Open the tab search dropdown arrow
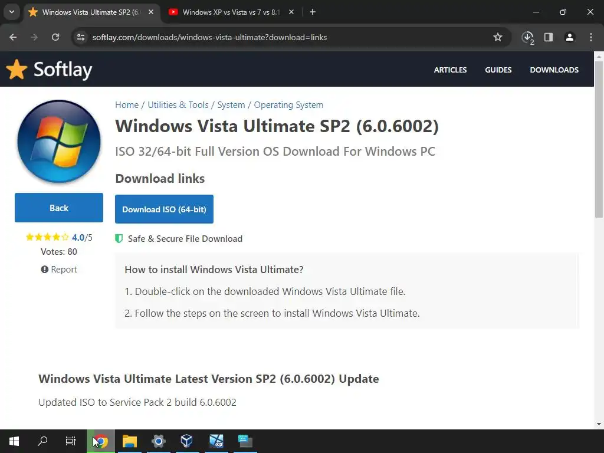 click(x=12, y=12)
